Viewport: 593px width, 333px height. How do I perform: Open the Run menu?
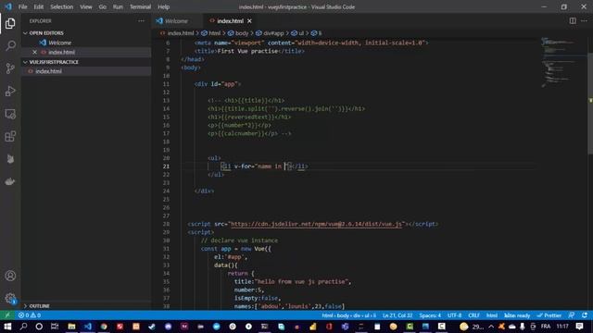pyautogui.click(x=118, y=6)
